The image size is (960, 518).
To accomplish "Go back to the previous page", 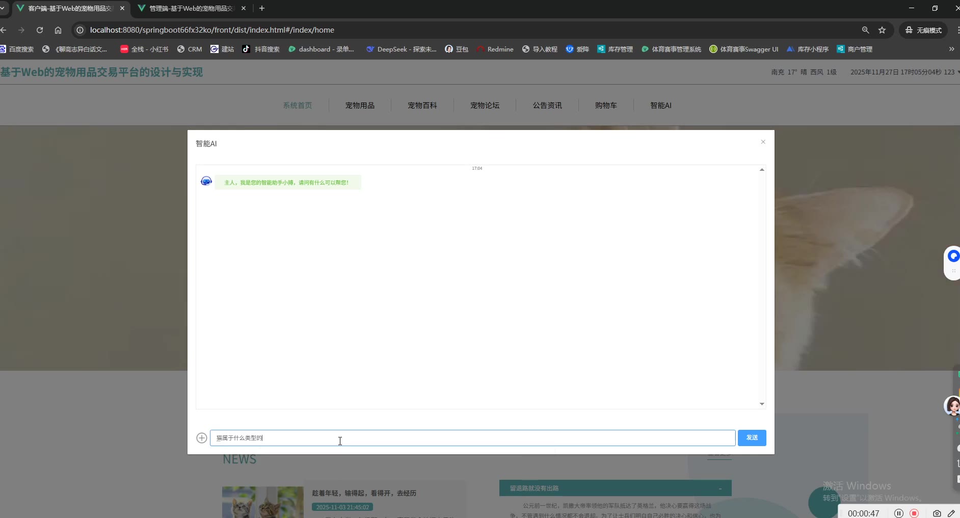I will [4, 30].
